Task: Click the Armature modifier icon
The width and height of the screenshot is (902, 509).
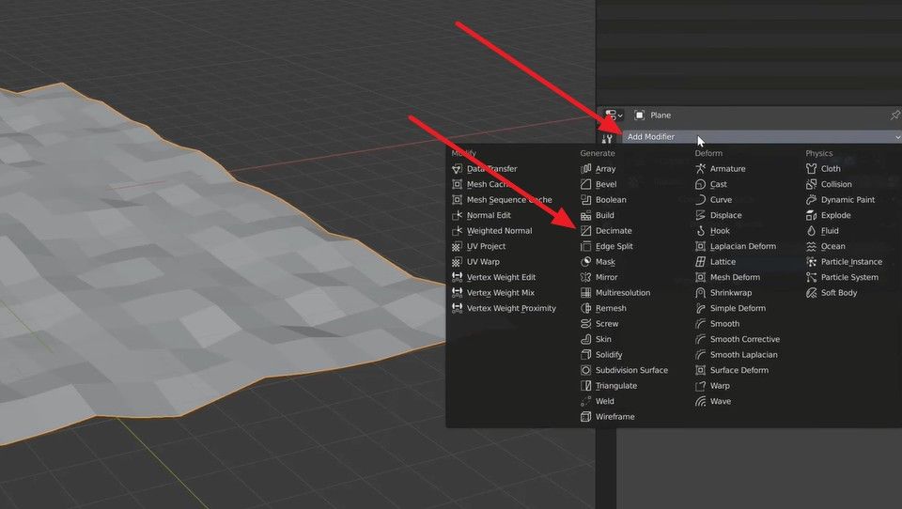Action: [x=700, y=168]
